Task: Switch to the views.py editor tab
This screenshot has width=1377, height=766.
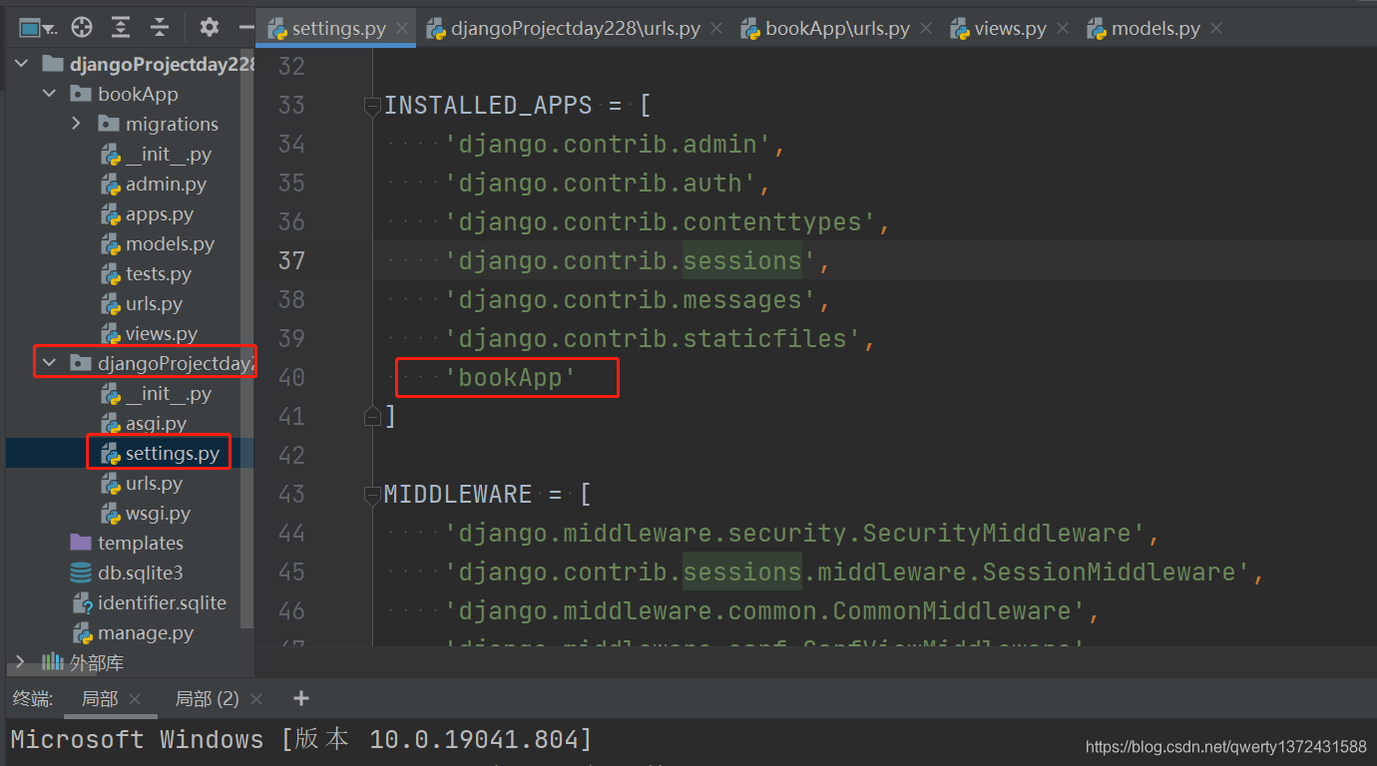Action: (x=1010, y=28)
